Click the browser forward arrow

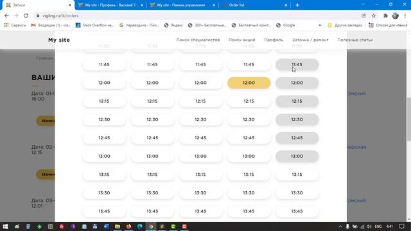16,15
